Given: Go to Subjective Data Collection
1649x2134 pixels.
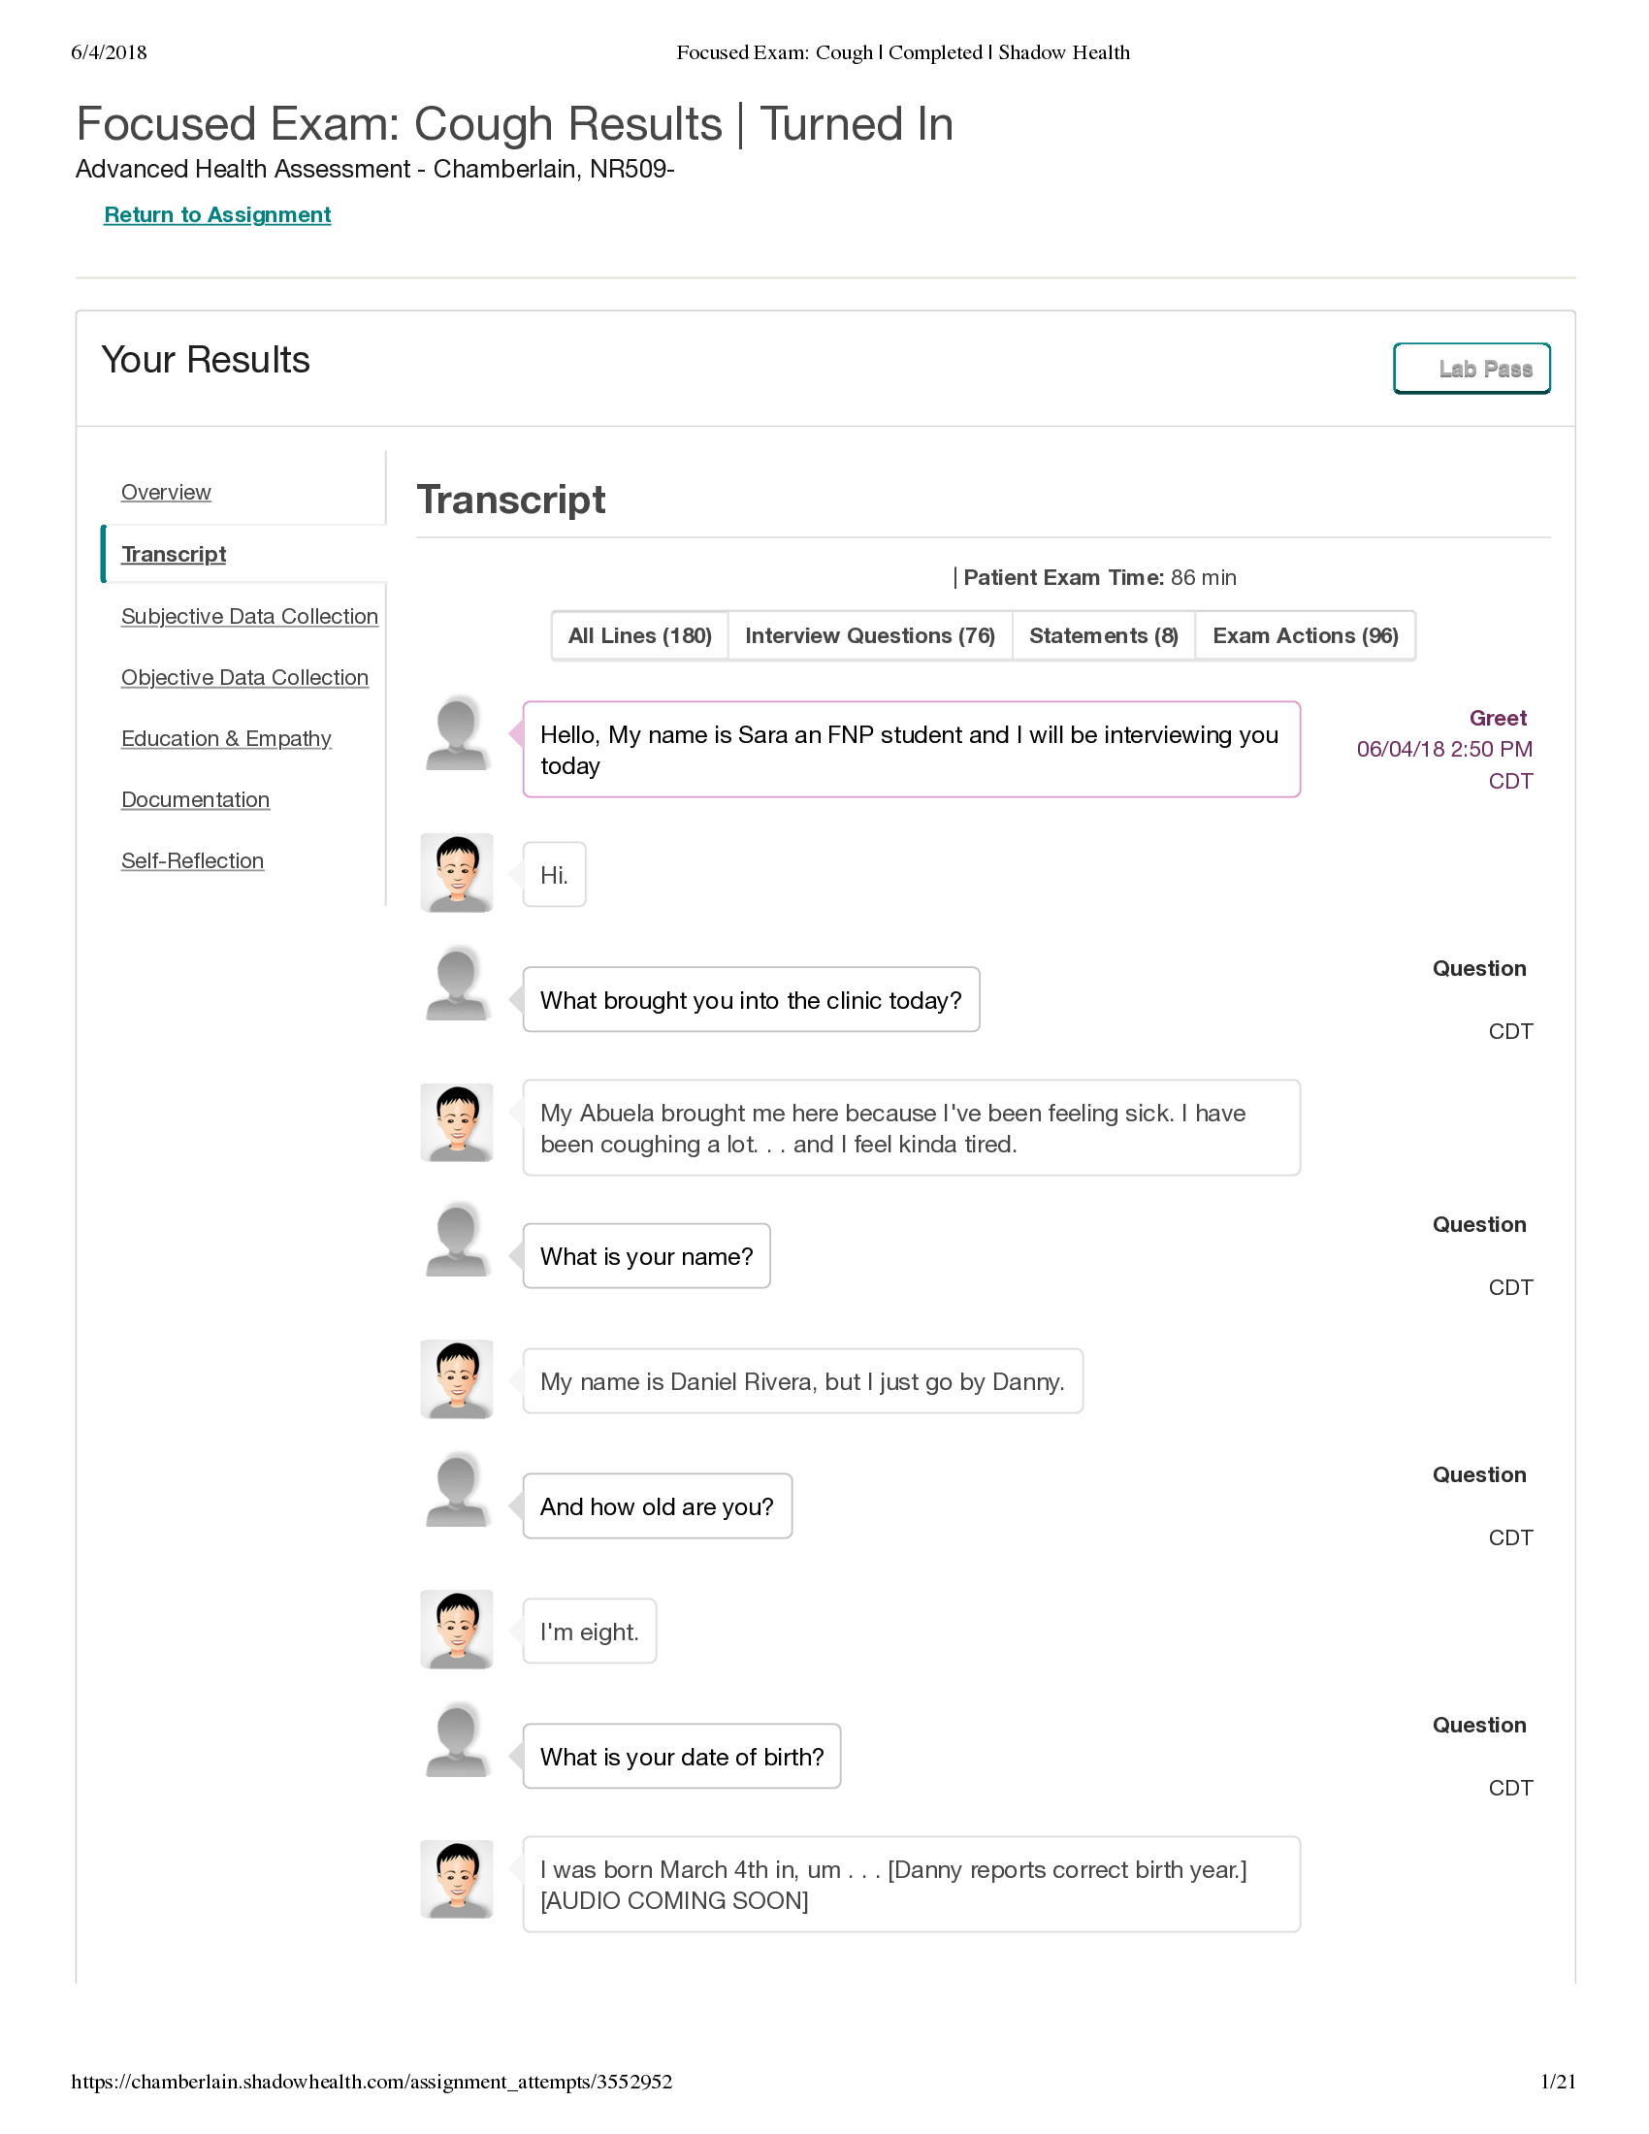Looking at the screenshot, I should pyautogui.click(x=249, y=617).
